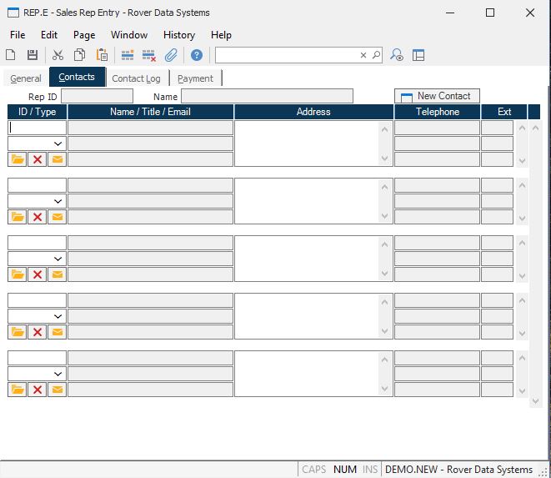Click the New Contact button
The width and height of the screenshot is (551, 478).
click(x=437, y=96)
